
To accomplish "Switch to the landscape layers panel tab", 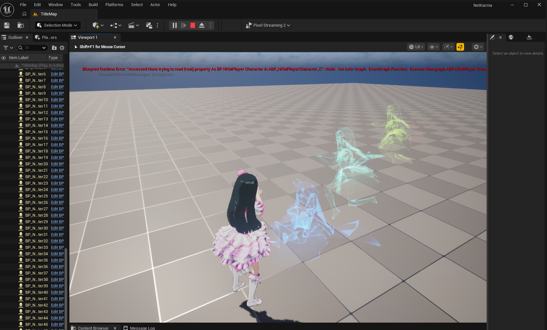I will coord(529,38).
